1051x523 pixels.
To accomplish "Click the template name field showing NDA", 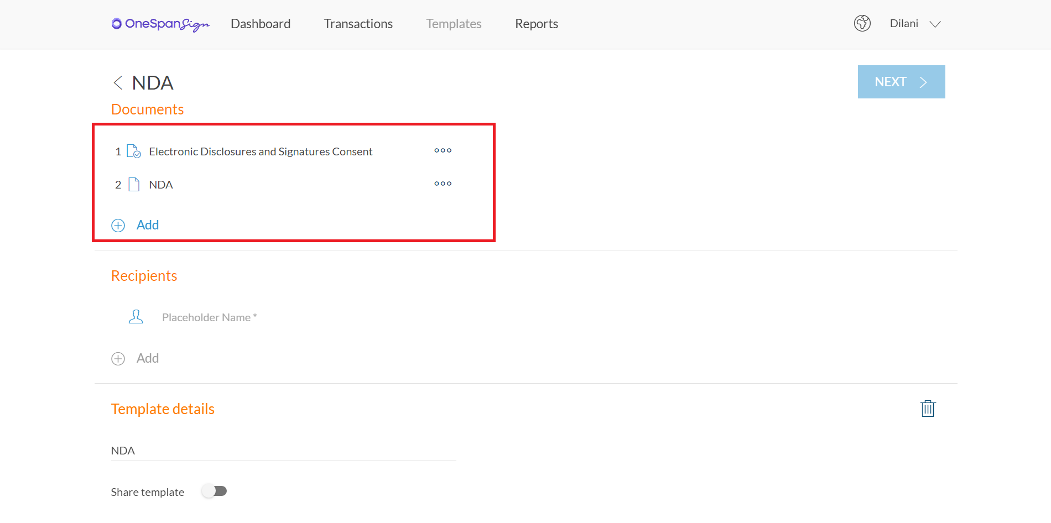I will 283,451.
